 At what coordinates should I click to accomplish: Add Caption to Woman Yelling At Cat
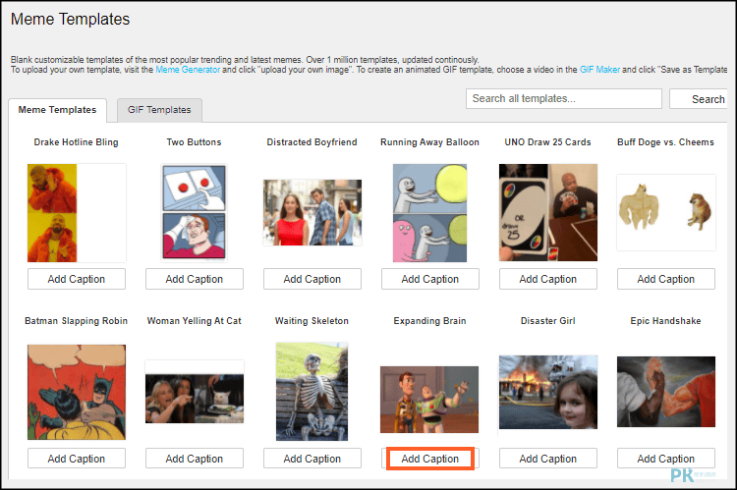coord(195,459)
